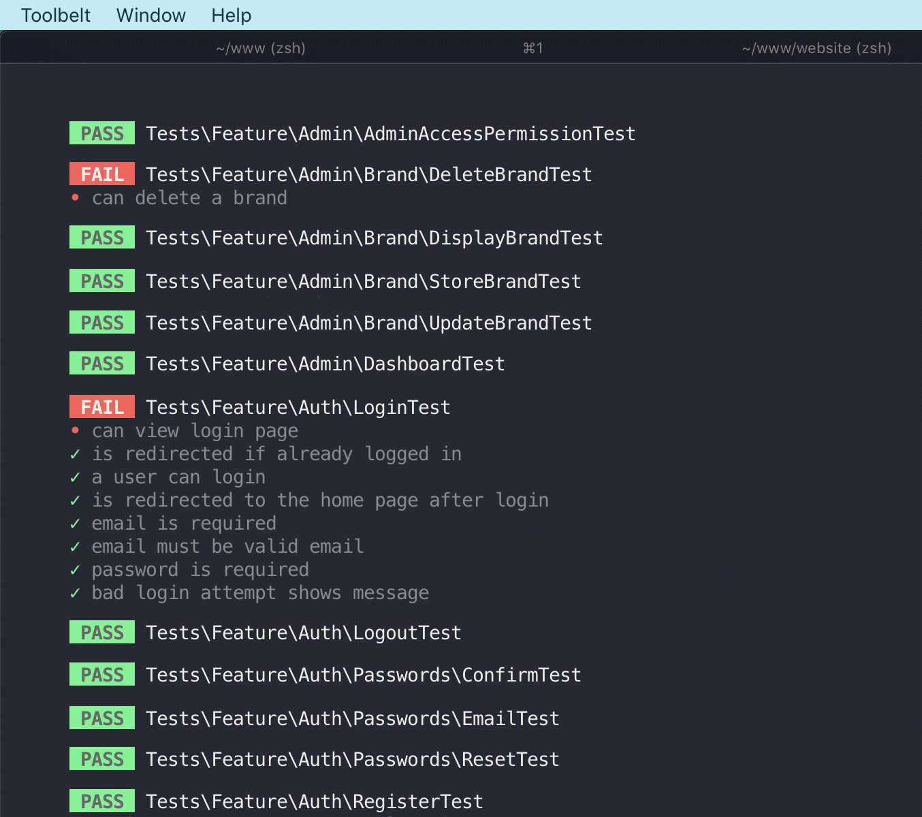The width and height of the screenshot is (922, 817).
Task: Click checkmark beside 'email must be valid email'
Action: [x=75, y=547]
